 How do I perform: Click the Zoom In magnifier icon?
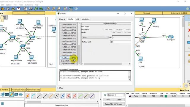click(x=48, y=9)
